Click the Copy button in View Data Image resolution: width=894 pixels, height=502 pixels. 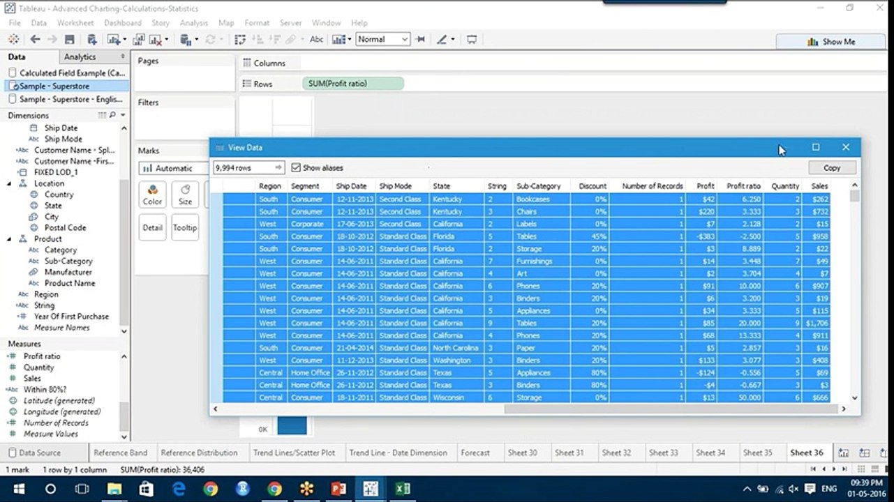pos(832,168)
